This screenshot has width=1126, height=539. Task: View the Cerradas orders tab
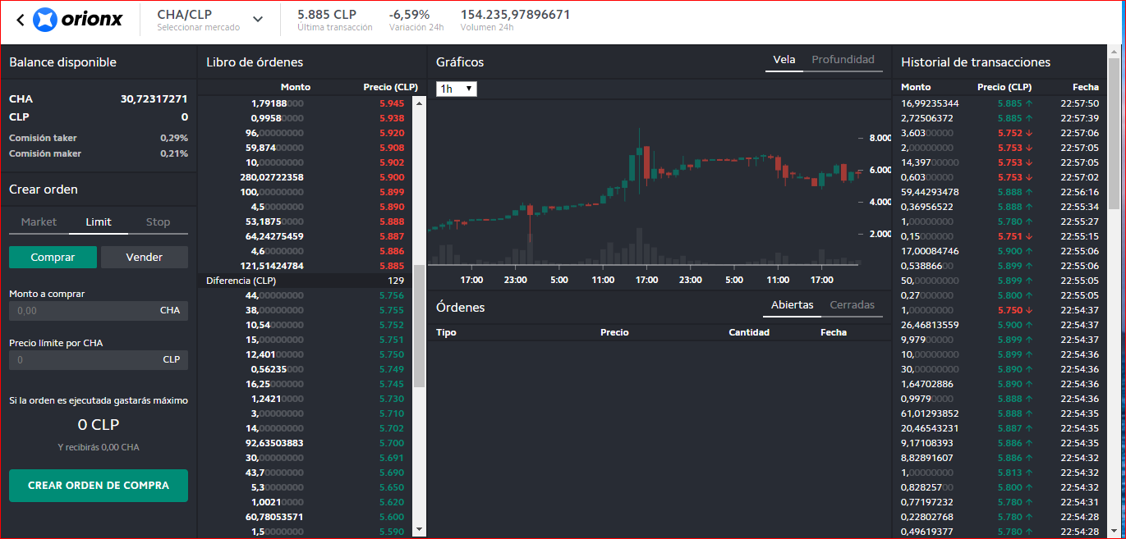(852, 305)
